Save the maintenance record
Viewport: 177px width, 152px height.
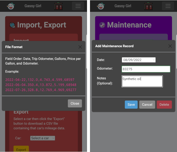pos(131,104)
